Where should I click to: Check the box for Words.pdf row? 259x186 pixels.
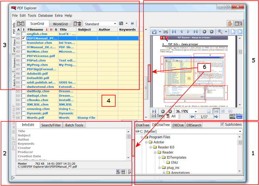pos(24,118)
